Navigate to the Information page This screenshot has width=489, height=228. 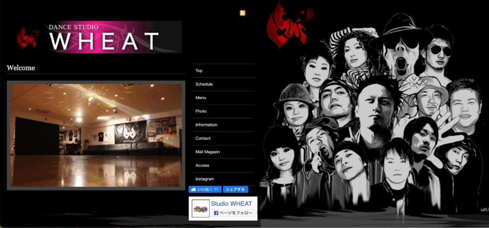pos(206,125)
